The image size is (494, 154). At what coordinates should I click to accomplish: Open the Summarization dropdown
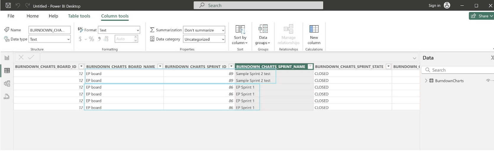(204, 30)
